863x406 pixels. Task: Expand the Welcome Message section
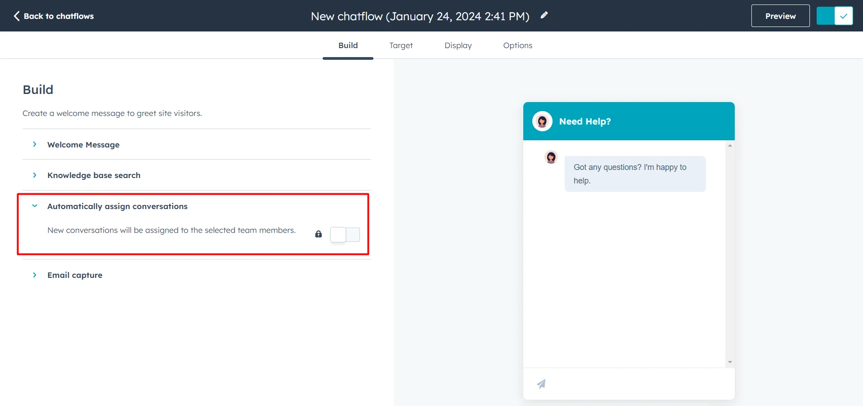[83, 145]
